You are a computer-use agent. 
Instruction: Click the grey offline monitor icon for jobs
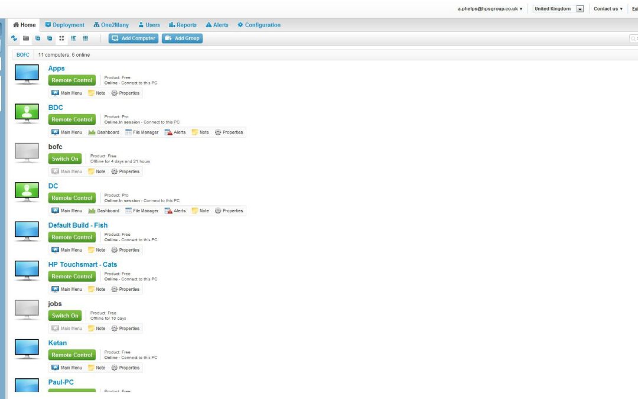click(x=27, y=310)
